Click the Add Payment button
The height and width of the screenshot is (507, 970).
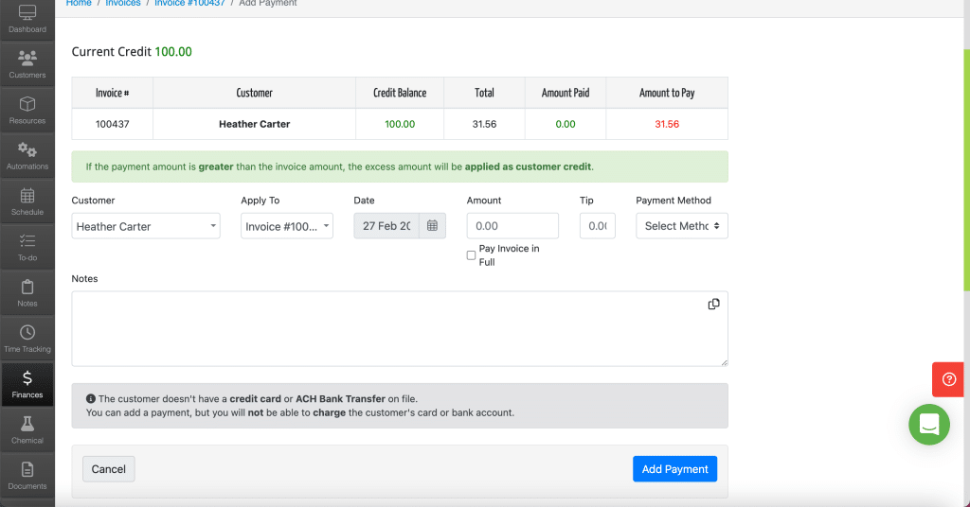[x=674, y=469]
